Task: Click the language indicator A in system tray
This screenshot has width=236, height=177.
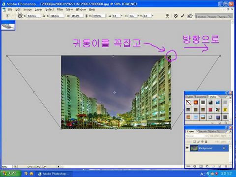Action: pos(202,174)
